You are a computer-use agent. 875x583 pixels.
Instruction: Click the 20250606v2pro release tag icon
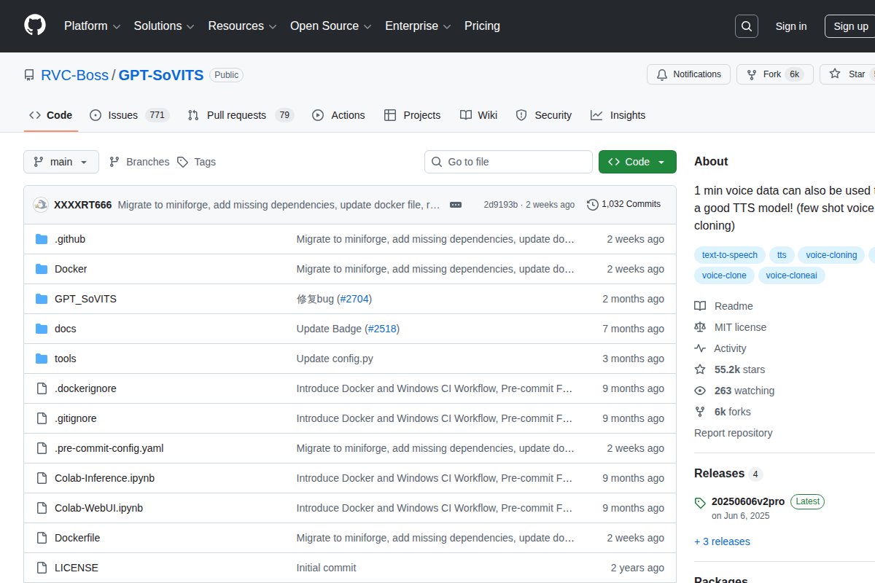(x=700, y=502)
